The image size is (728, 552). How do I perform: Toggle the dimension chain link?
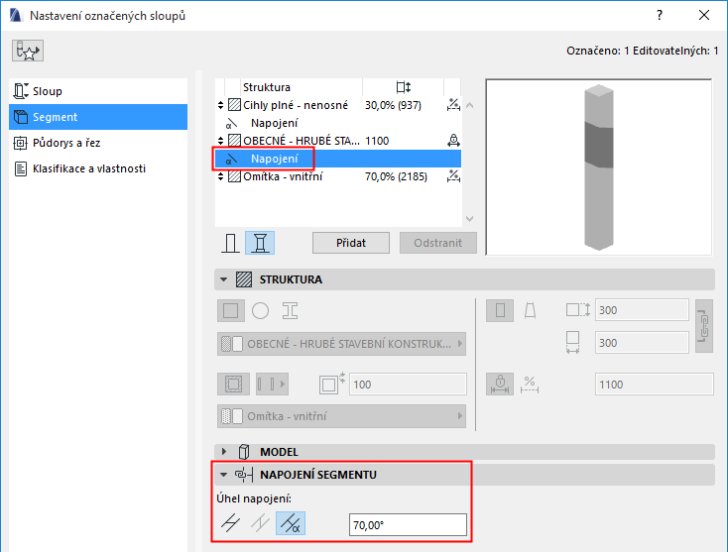[x=704, y=326]
